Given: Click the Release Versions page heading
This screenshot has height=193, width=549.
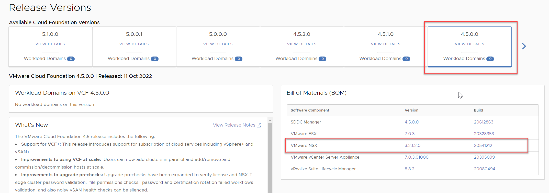Looking at the screenshot, I should (x=50, y=8).
